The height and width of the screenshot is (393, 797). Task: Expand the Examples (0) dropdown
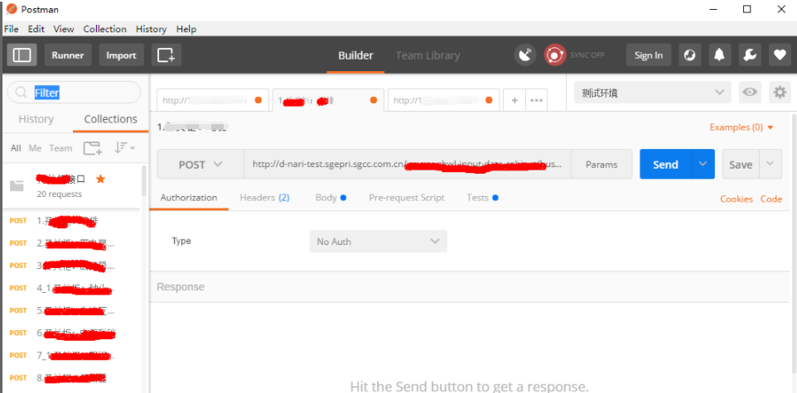click(x=741, y=127)
